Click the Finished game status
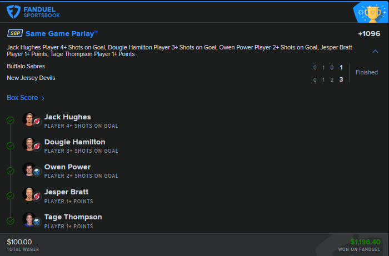The height and width of the screenshot is (256, 389). tap(367, 72)
